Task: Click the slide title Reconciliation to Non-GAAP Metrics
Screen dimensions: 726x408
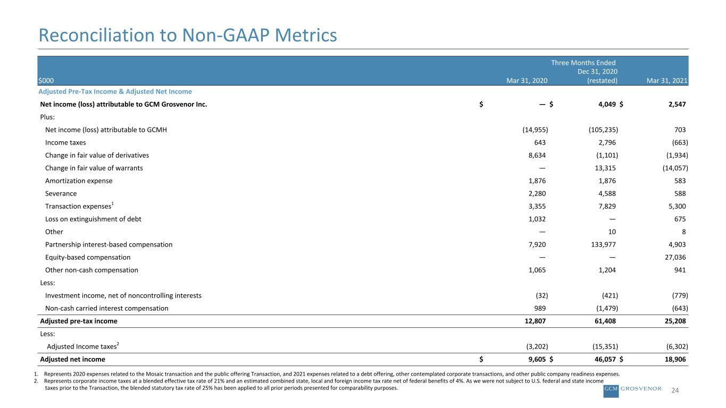Action: (187, 35)
